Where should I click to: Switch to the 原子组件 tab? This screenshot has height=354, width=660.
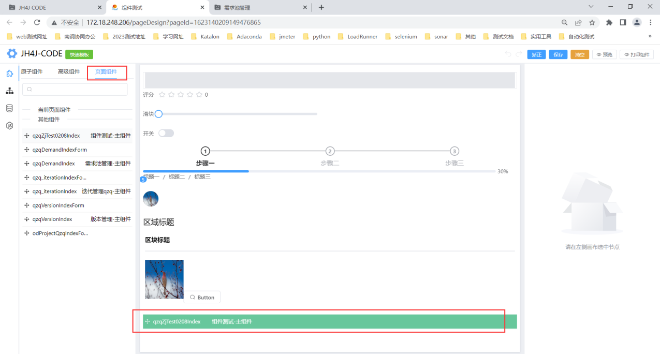point(32,71)
